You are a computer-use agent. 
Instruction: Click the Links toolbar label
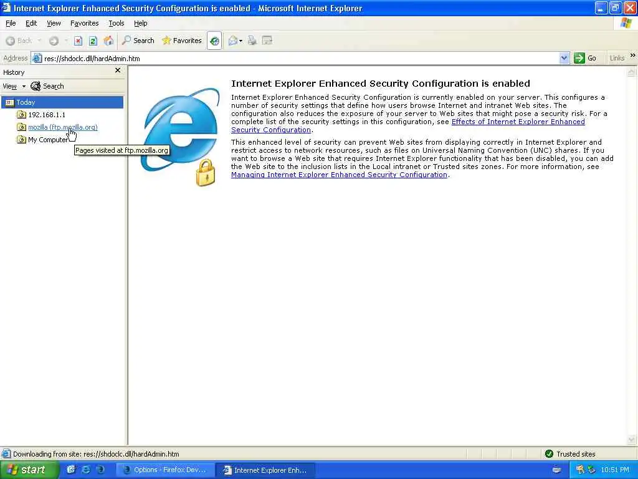coord(617,58)
